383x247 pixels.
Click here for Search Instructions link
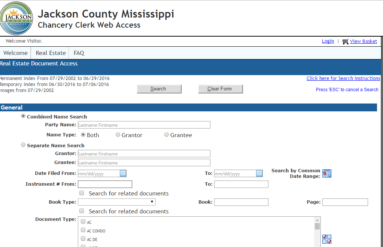click(343, 78)
